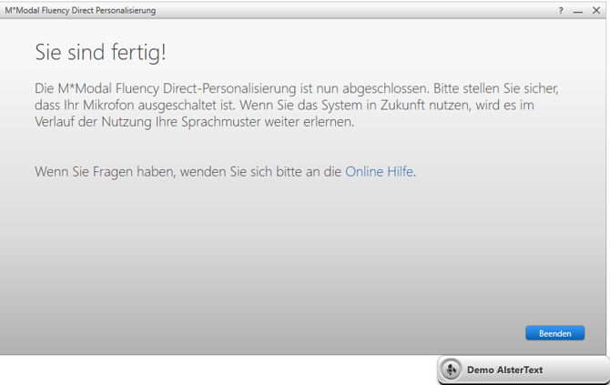Click the white area left of AlsterText widget
The width and height of the screenshot is (610, 385).
[219, 370]
